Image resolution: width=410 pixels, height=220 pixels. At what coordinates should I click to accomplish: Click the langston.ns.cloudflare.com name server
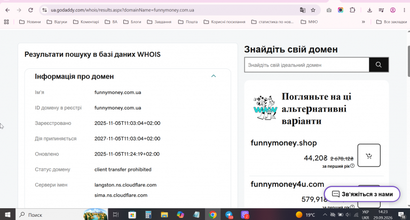tap(125, 185)
